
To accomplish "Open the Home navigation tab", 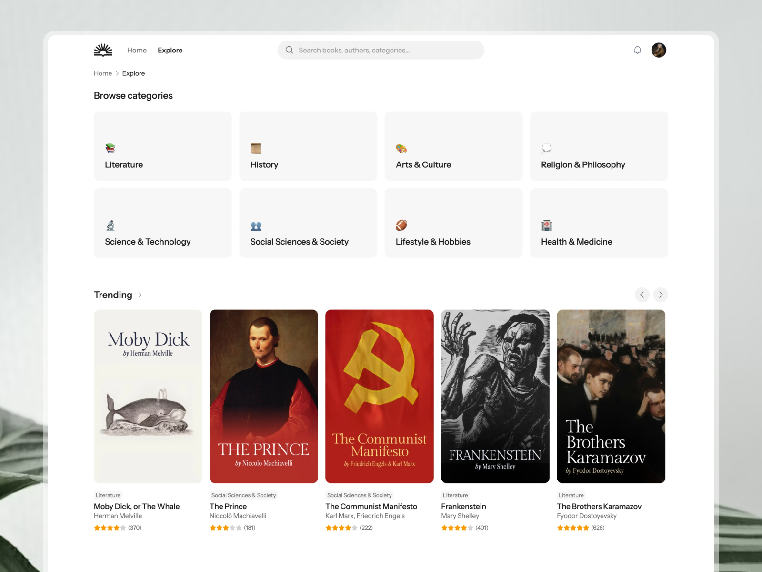I will click(137, 50).
